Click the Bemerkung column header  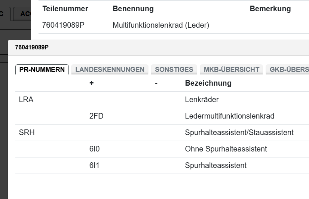pyautogui.click(x=270, y=9)
